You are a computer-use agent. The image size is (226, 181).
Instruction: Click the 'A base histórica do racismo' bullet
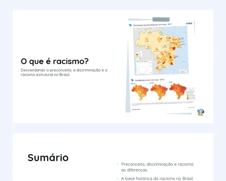pyautogui.click(x=157, y=179)
